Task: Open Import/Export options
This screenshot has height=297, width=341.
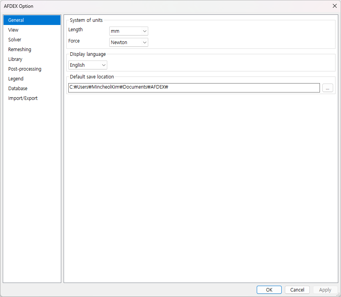Action: (x=32, y=98)
